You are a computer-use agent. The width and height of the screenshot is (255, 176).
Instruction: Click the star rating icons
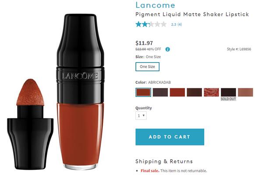click(x=151, y=24)
